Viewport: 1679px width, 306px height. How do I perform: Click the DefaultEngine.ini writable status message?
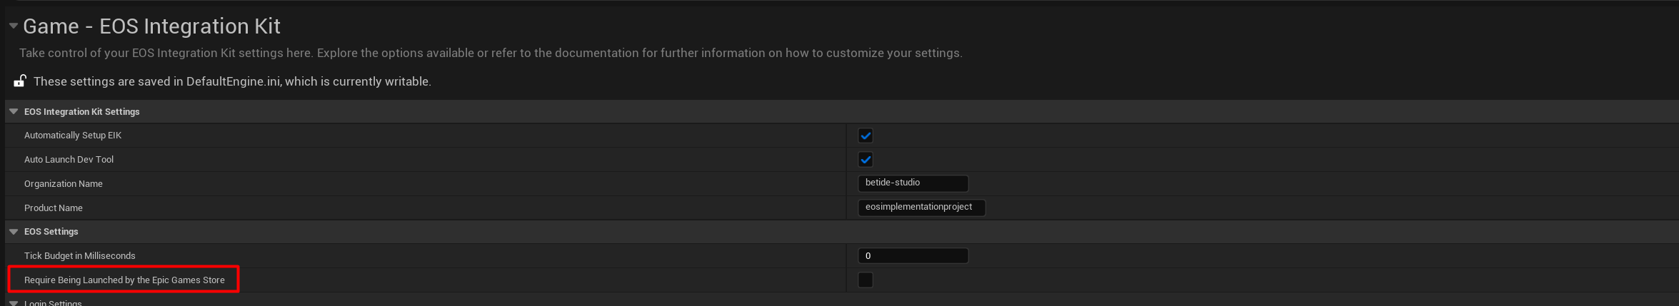pos(232,81)
